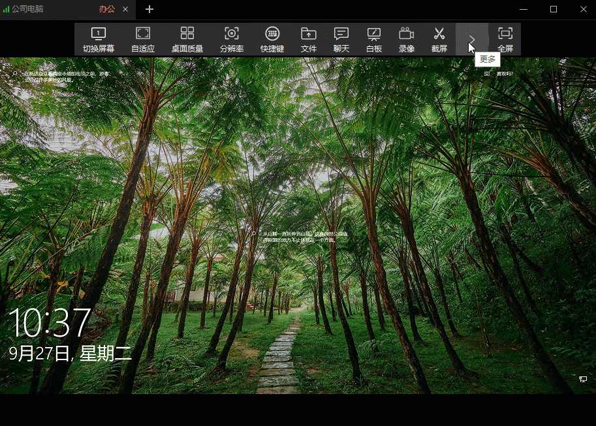Screen dimensions: 596x426
Task: Click the lock screen clock 10:37
Action: 50,323
